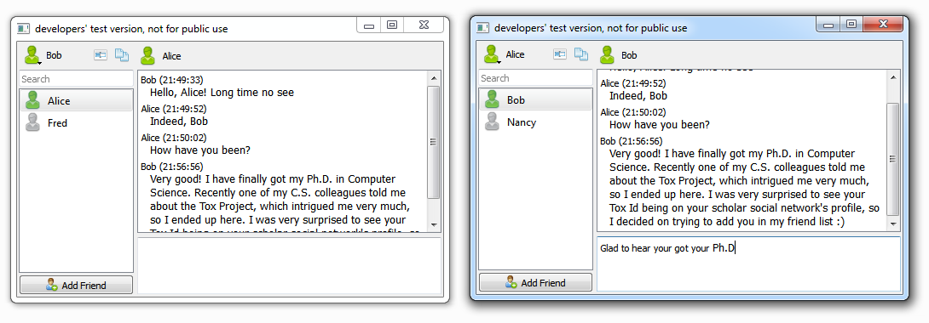
Task: Click Fred's gray offline avatar icon
Action: [x=32, y=122]
